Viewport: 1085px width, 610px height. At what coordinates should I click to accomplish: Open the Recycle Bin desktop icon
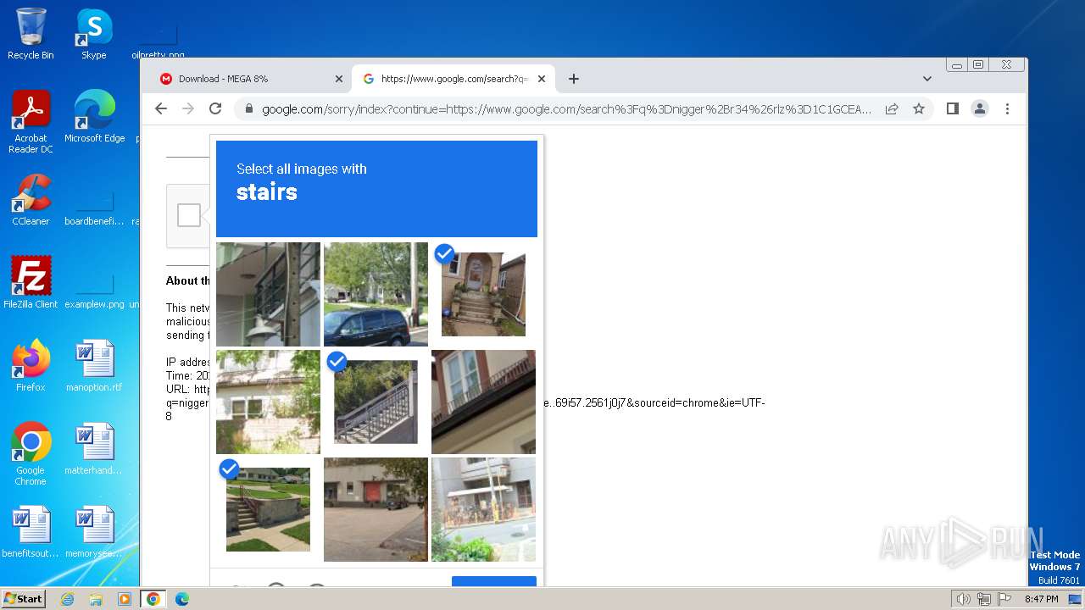pos(31,34)
